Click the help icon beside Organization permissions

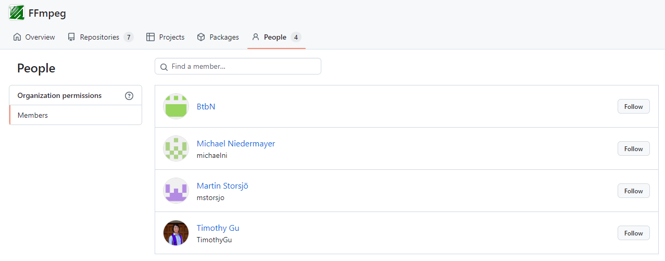129,96
